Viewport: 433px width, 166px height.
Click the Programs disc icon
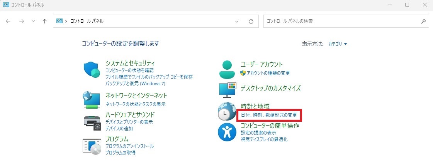pos(92,146)
